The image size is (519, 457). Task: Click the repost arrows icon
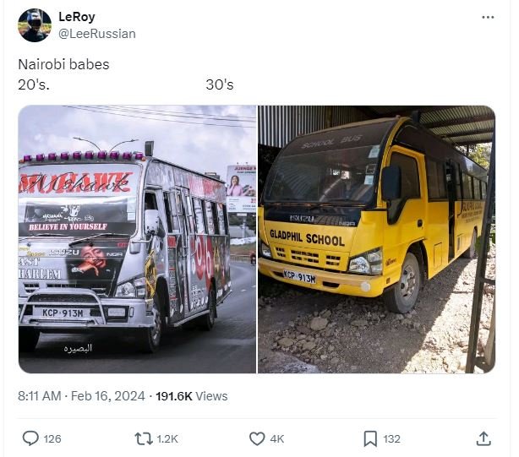(144, 438)
